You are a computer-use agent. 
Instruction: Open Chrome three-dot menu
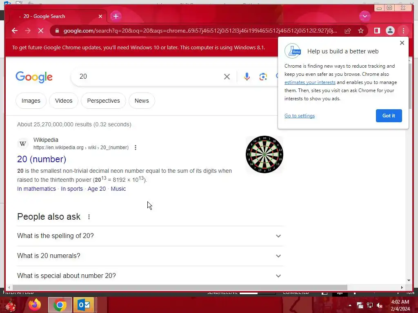coord(403,31)
